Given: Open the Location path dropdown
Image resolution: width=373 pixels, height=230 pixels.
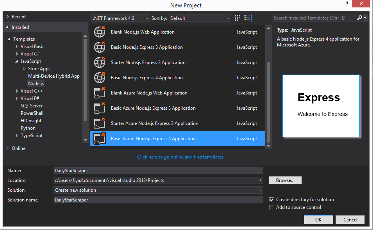Looking at the screenshot, I should [261, 180].
